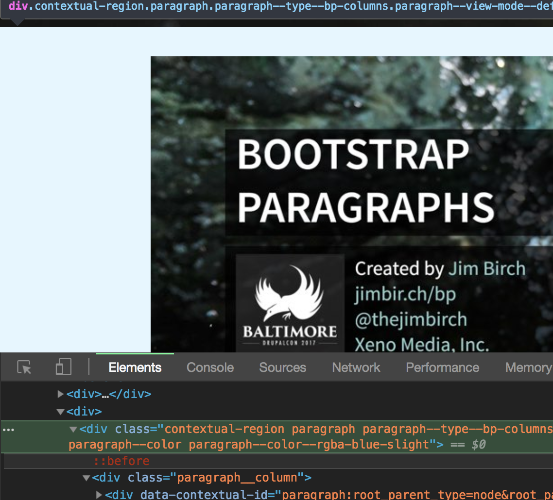The image size is (553, 500).
Task: Select the paragraph__column class value
Action: click(237, 478)
